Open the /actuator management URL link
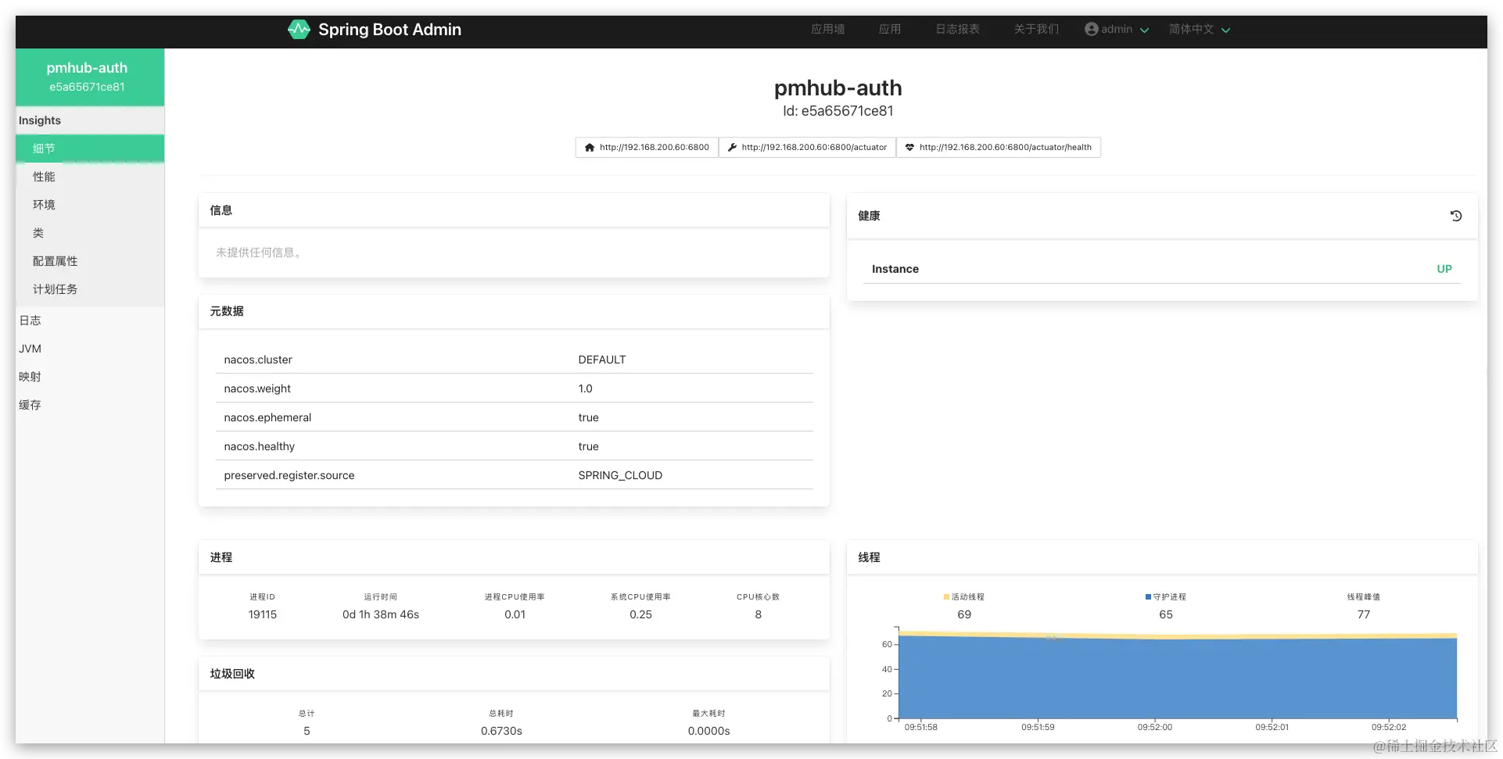 (x=807, y=147)
